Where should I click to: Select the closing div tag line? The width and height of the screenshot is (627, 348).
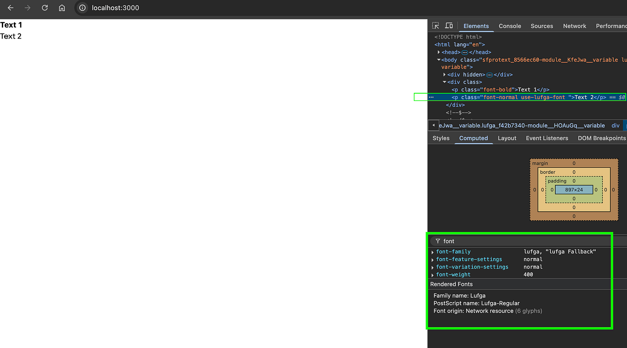[x=455, y=105]
